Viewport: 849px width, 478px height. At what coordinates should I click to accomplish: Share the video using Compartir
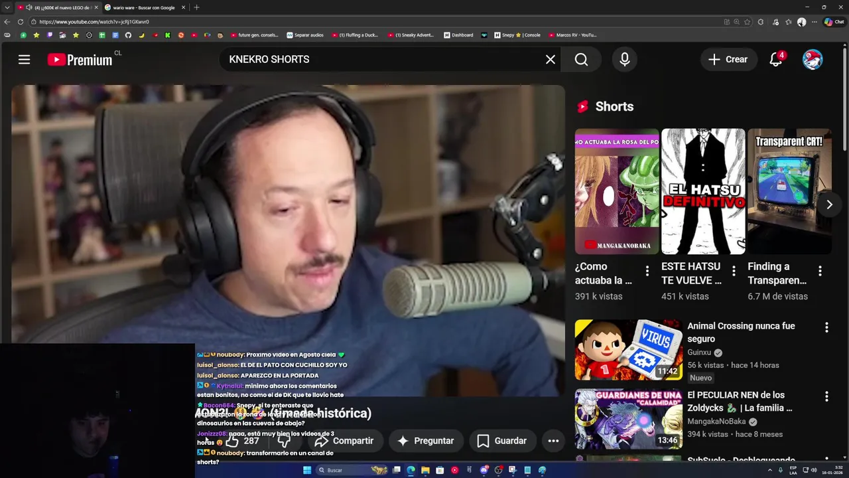(x=344, y=441)
